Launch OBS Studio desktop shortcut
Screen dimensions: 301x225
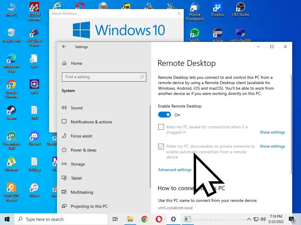tap(240, 10)
